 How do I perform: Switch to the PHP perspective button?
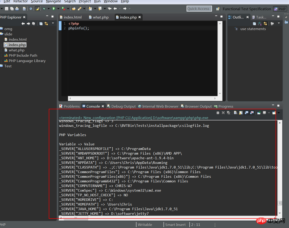[280, 9]
